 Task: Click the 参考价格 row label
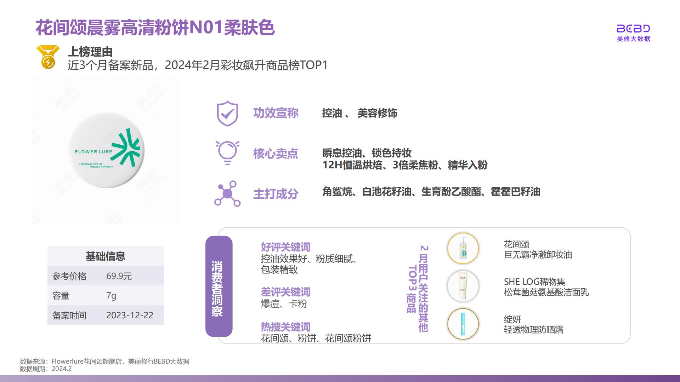pos(69,276)
